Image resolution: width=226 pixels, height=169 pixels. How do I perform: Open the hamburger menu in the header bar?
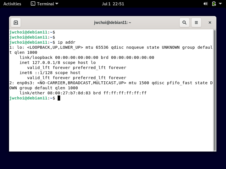tap(196, 22)
